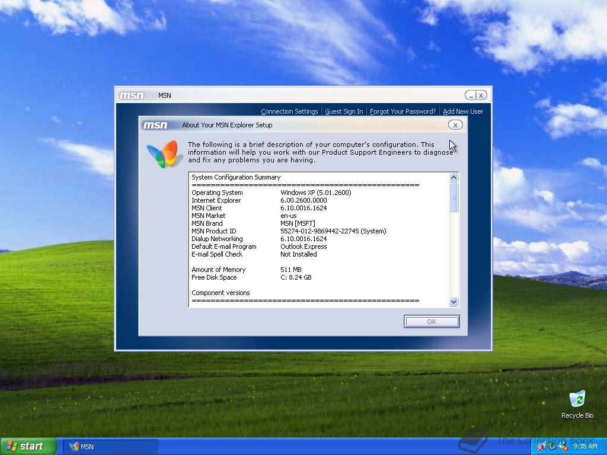Click the 'MSN Client' label
Image resolution: width=607 pixels, height=455 pixels.
207,208
